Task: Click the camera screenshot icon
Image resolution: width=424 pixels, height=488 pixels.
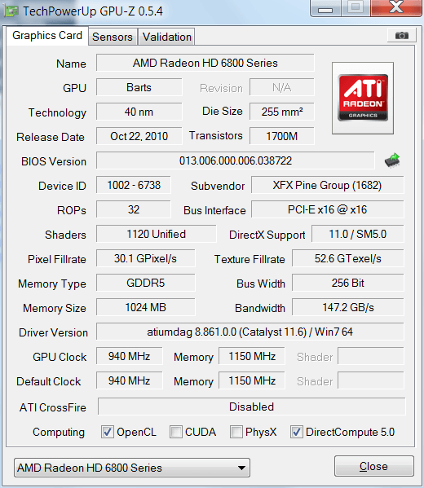Action: (x=401, y=36)
